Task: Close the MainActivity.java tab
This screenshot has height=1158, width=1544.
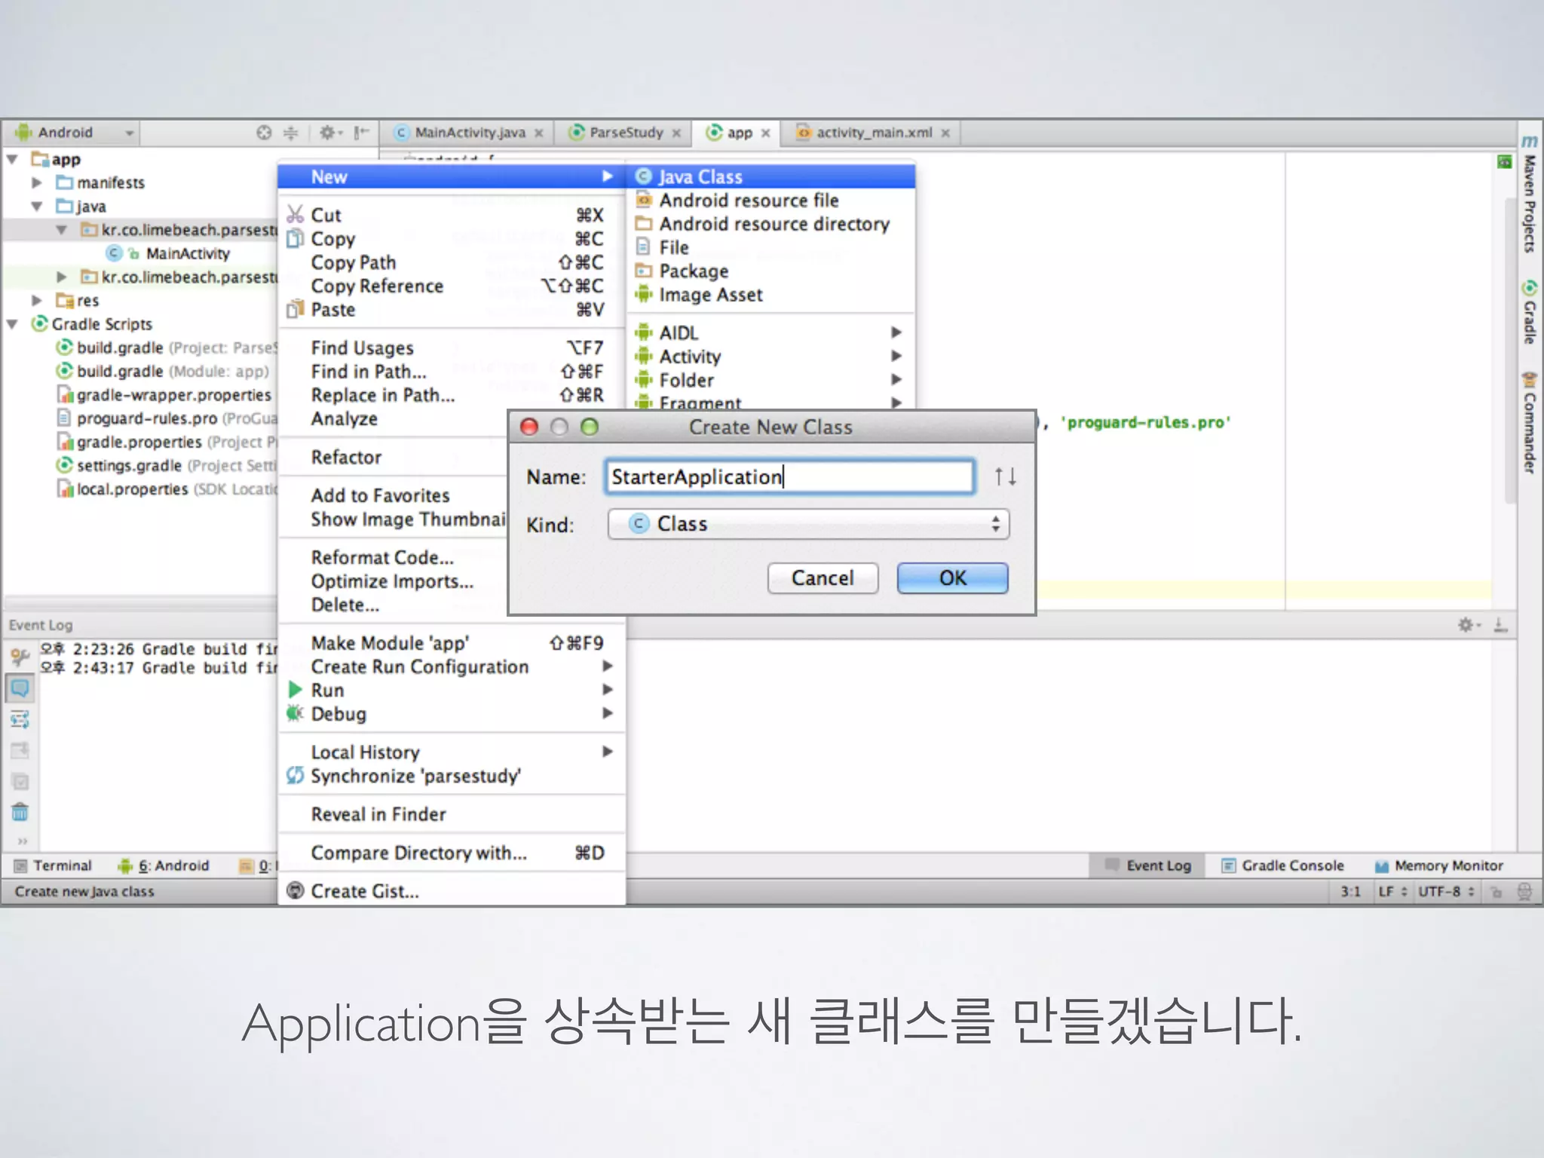Action: 539,133
